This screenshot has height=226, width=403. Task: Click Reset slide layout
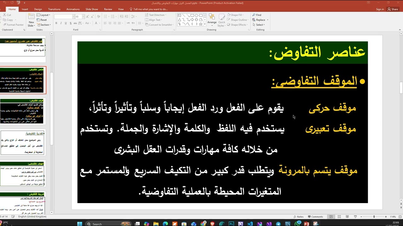[x=42, y=20]
